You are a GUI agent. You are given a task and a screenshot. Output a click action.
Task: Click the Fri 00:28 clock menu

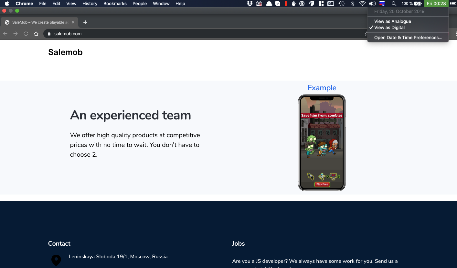[x=436, y=4]
